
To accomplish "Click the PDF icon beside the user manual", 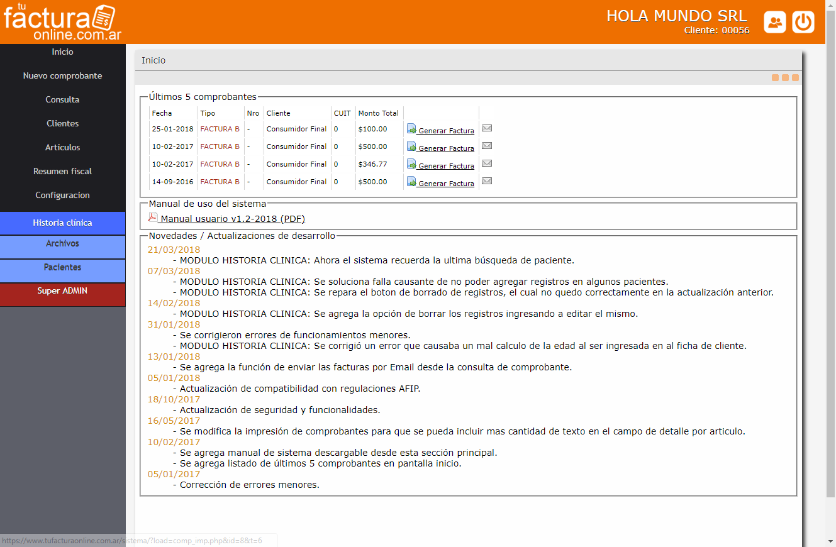I will tap(153, 218).
